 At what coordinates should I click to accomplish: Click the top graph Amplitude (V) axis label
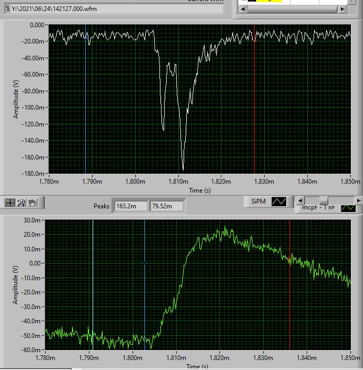coord(16,99)
